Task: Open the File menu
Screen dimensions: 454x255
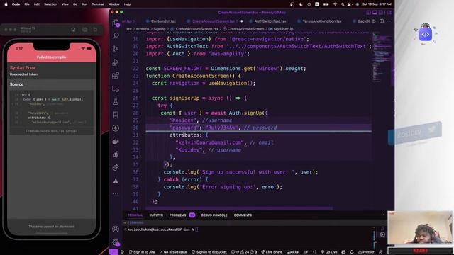Action: point(27,4)
